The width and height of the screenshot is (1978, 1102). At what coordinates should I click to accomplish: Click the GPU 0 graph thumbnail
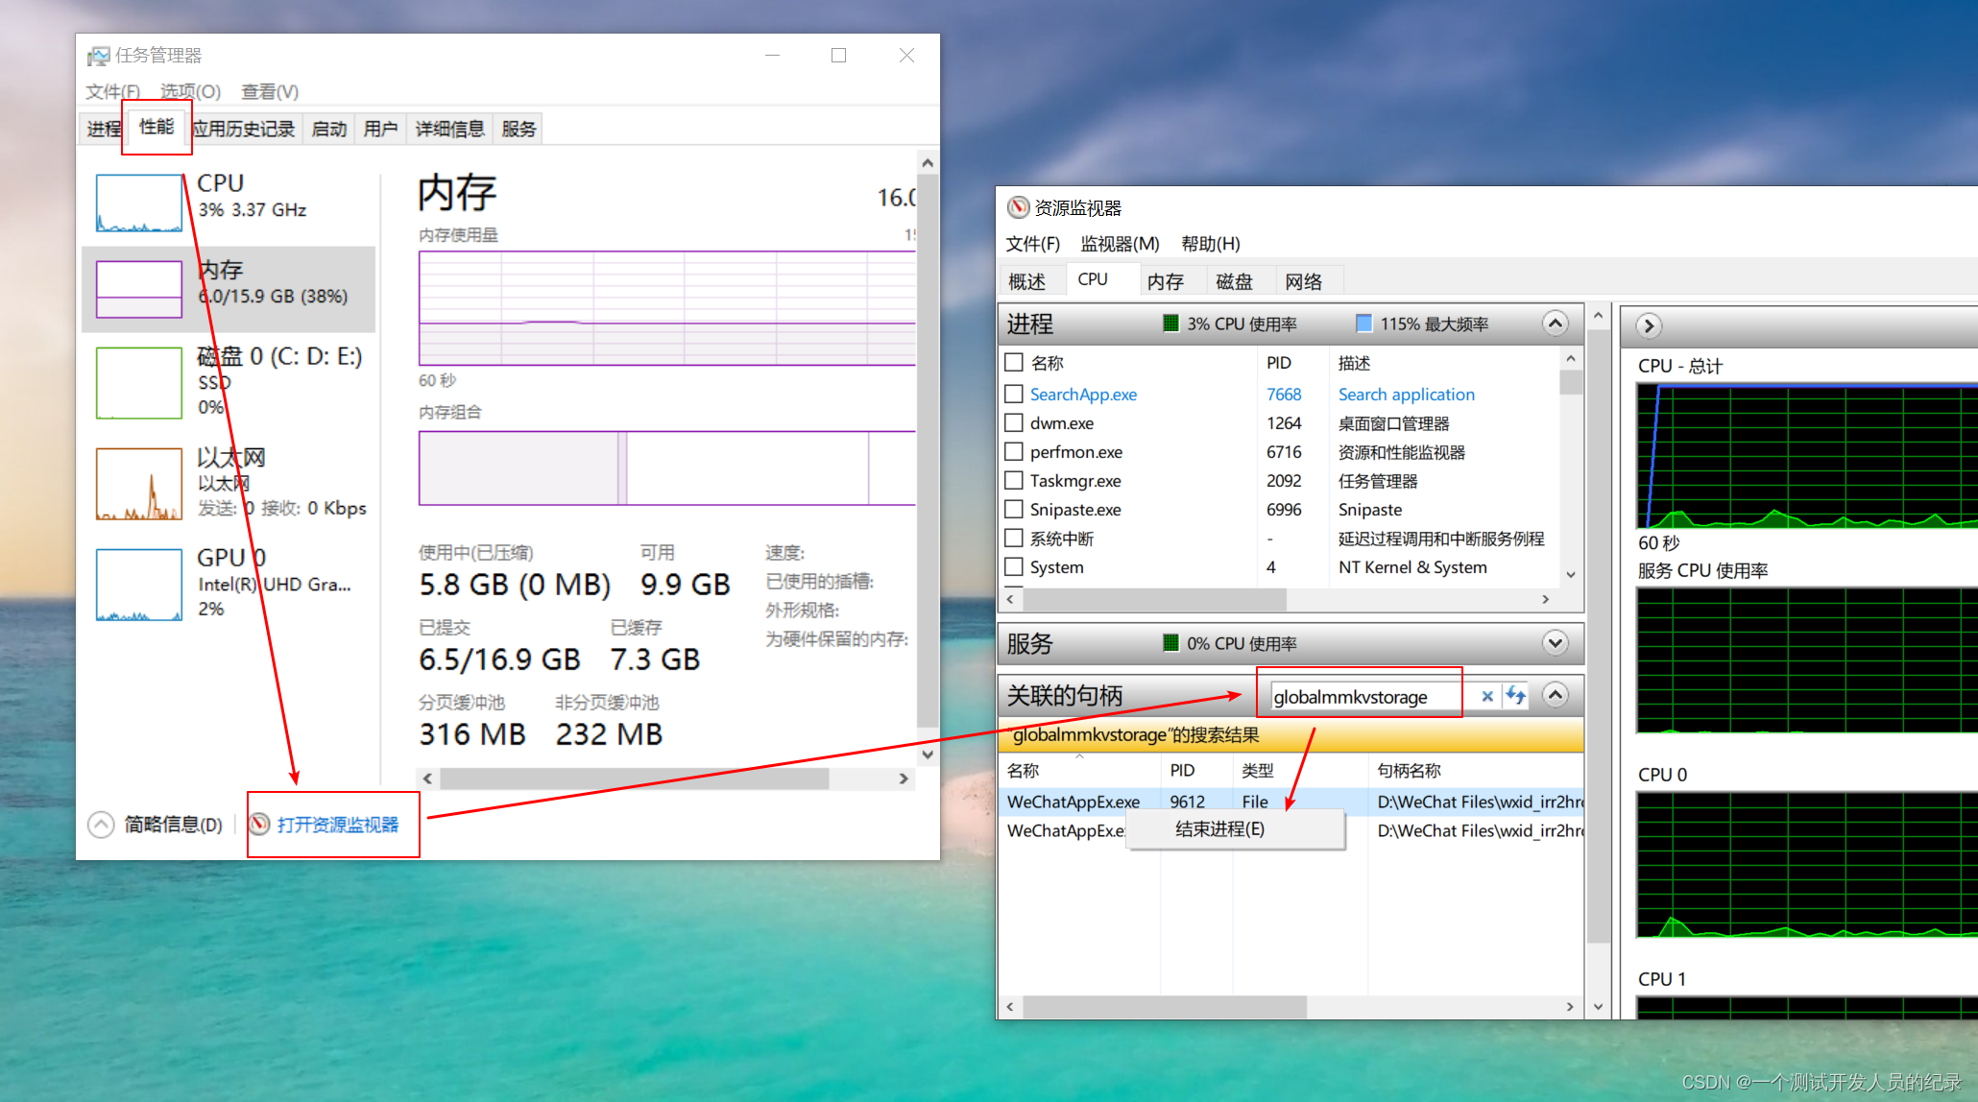point(139,585)
